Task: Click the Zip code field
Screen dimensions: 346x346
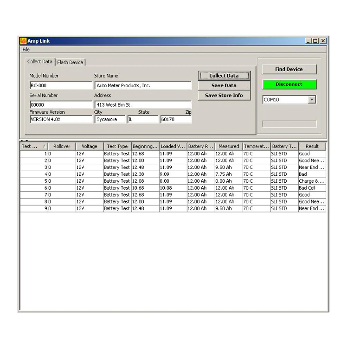Action: tap(176, 119)
